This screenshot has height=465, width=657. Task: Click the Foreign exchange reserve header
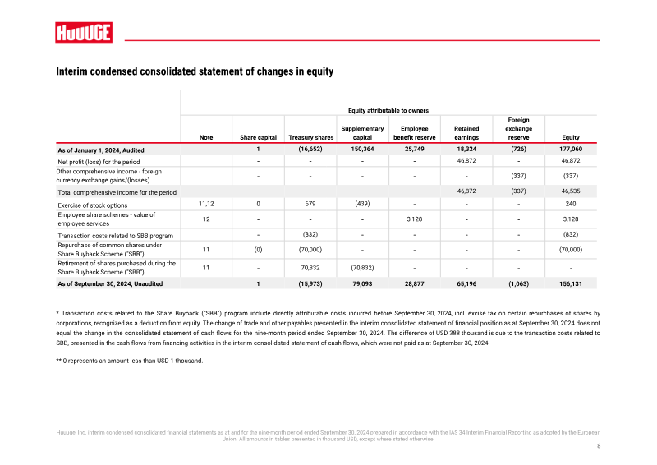[518, 129]
